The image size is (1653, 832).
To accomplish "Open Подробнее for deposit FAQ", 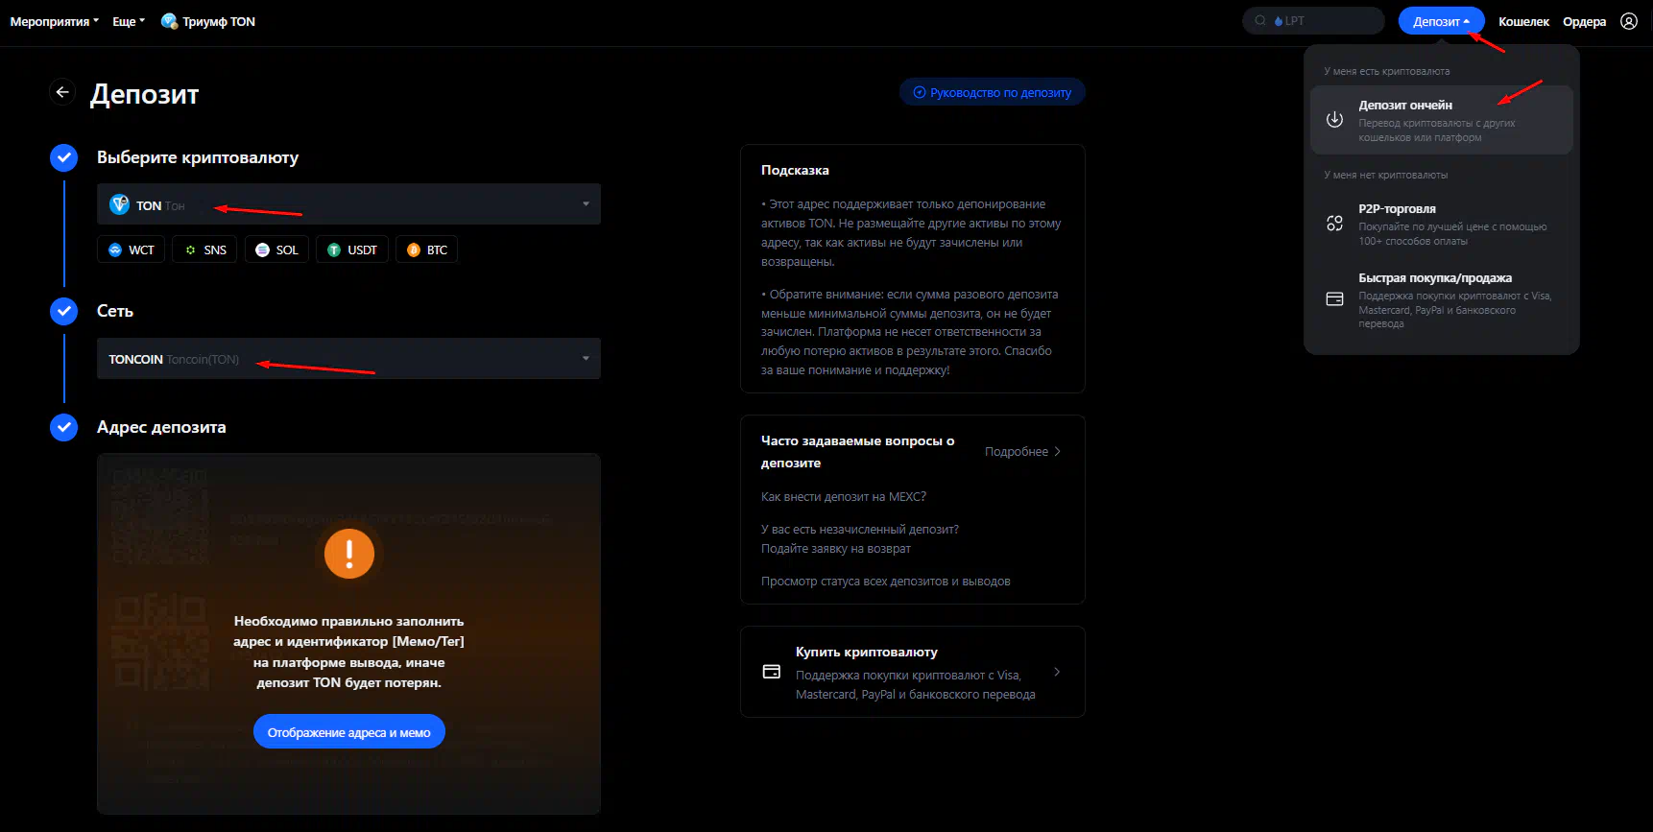I will pos(1022,451).
